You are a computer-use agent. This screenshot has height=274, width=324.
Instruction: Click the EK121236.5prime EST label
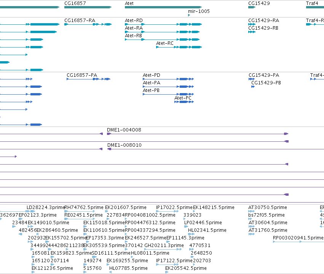point(52,268)
